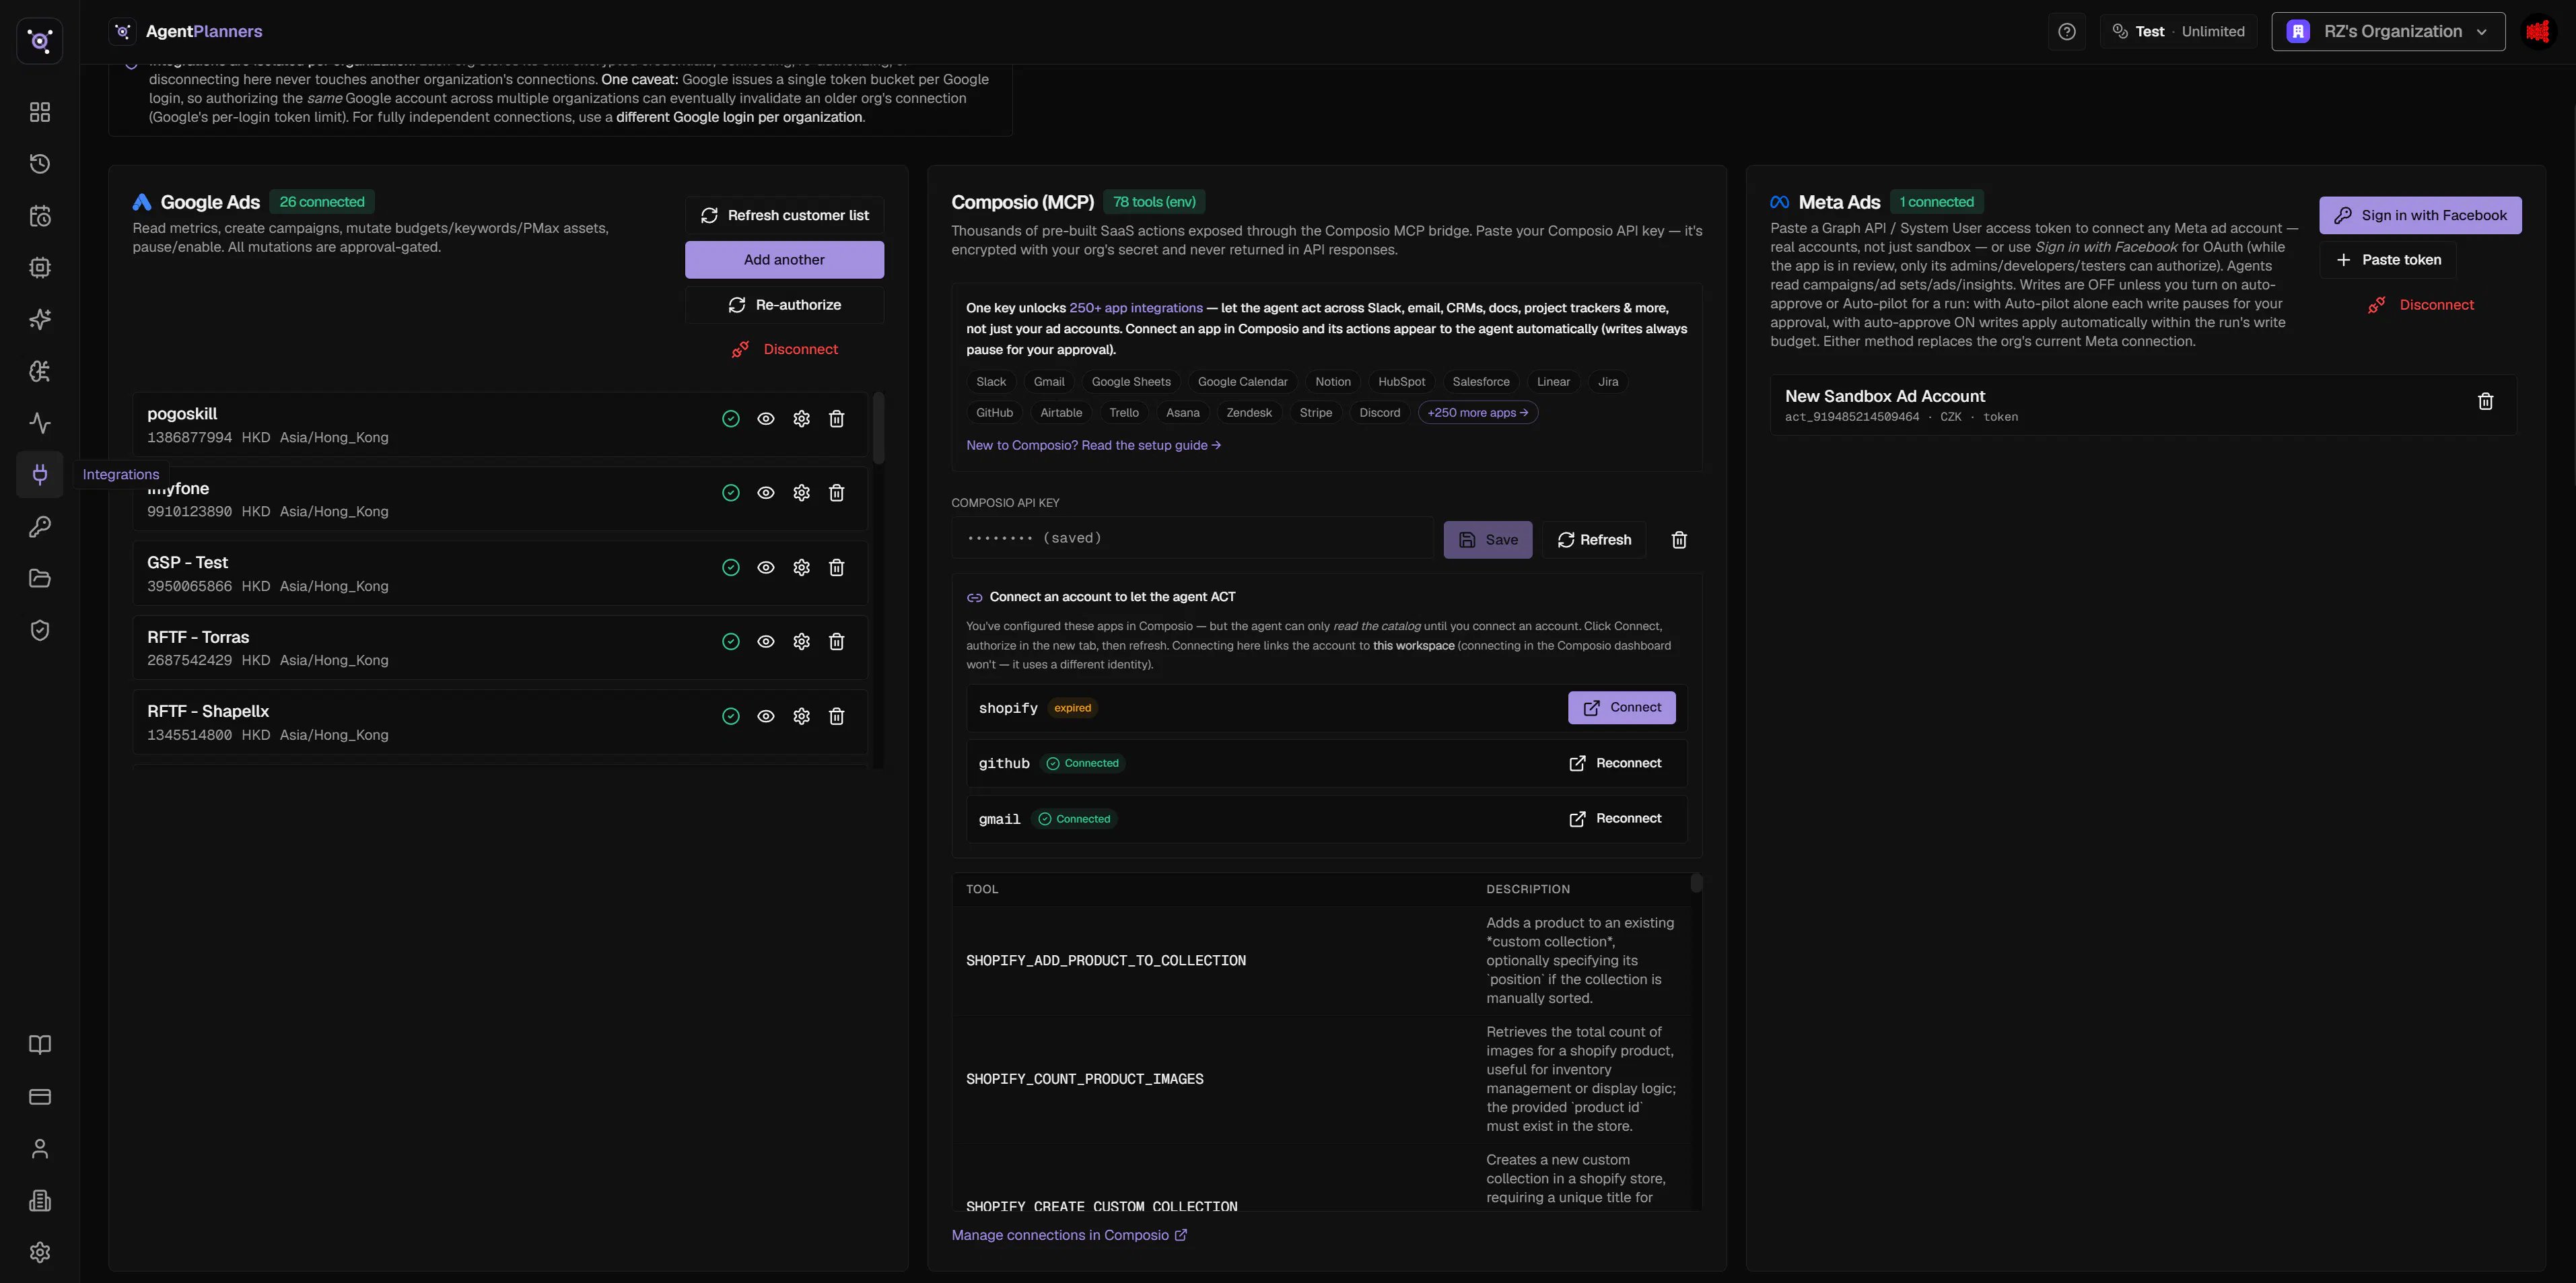2576x1283 pixels.
Task: Select the SHOPIFY_COUNT_PRODUCT_IMAGES tool row
Action: 1320,1080
